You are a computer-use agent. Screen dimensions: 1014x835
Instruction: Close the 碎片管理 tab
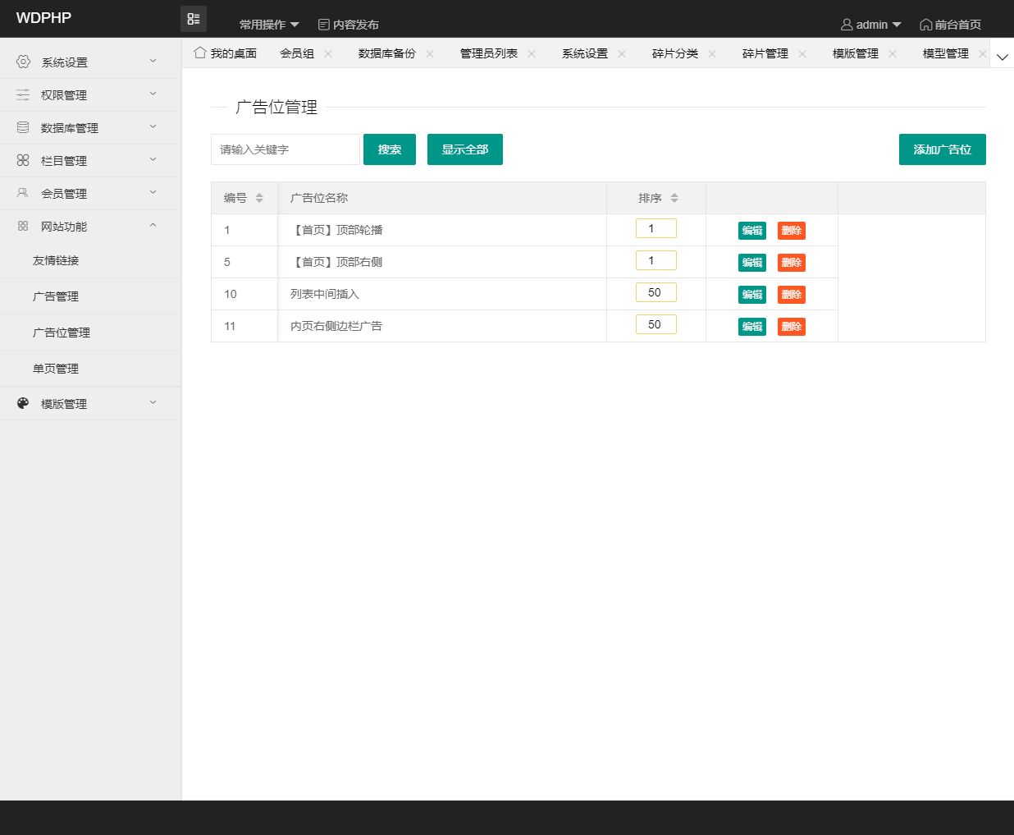(802, 53)
